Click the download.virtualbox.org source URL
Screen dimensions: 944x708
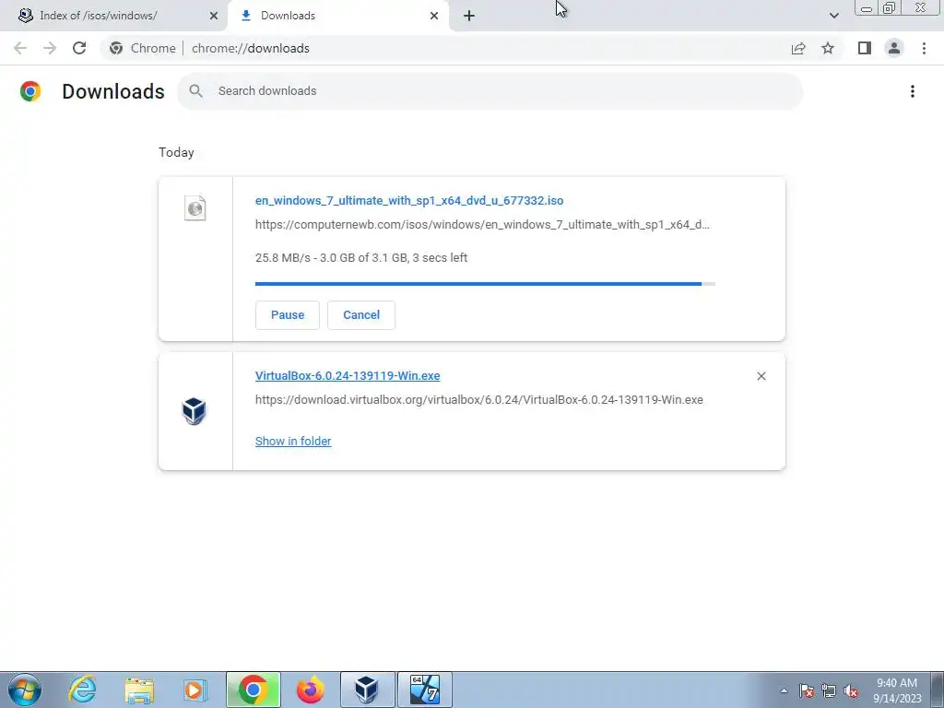point(479,400)
